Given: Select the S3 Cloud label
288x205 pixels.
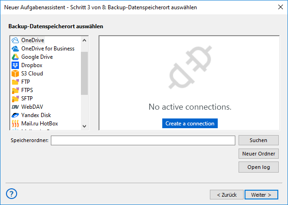Looking at the screenshot, I should point(32,74).
